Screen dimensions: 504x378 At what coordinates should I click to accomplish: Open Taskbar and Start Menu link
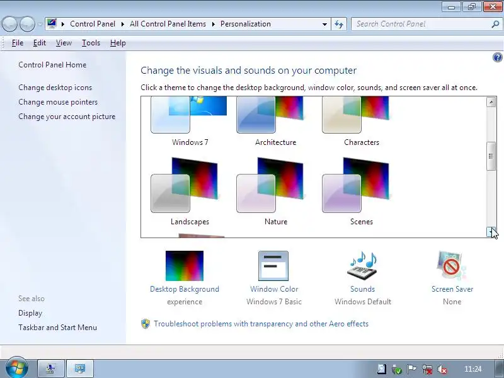click(x=57, y=327)
